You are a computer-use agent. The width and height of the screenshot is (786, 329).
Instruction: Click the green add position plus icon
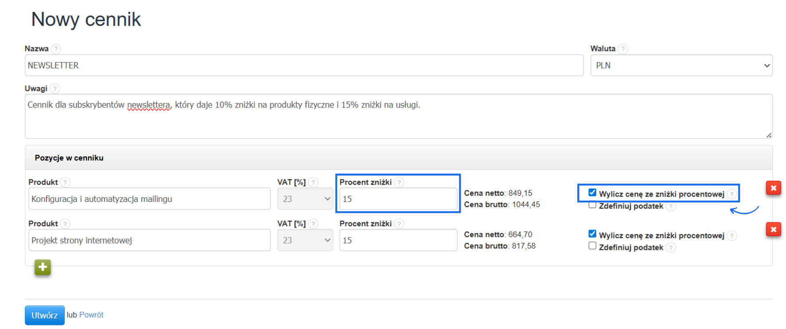pos(43,267)
